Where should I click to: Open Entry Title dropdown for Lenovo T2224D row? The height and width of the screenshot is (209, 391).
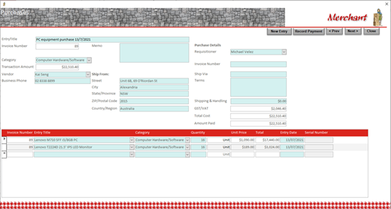pyautogui.click(x=132, y=148)
